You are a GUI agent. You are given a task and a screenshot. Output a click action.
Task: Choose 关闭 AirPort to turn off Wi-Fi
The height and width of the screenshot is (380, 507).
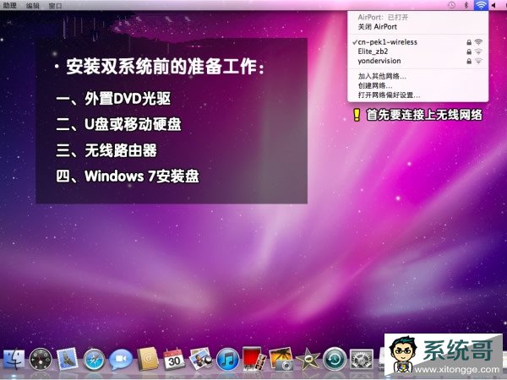[x=417, y=27]
